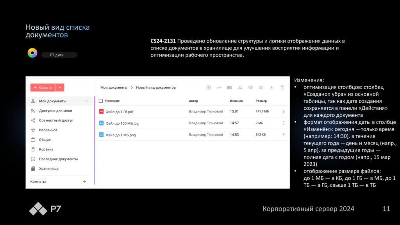Sort by the Размер column header
This screenshot has width=400, height=225.
(261, 101)
